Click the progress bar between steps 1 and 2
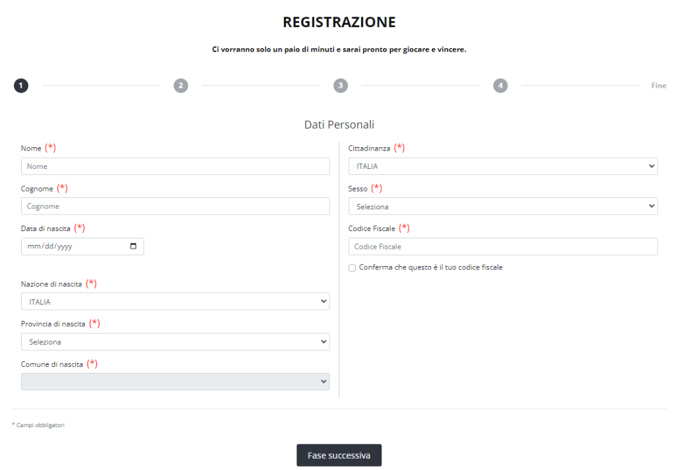The image size is (676, 470). pyautogui.click(x=100, y=85)
